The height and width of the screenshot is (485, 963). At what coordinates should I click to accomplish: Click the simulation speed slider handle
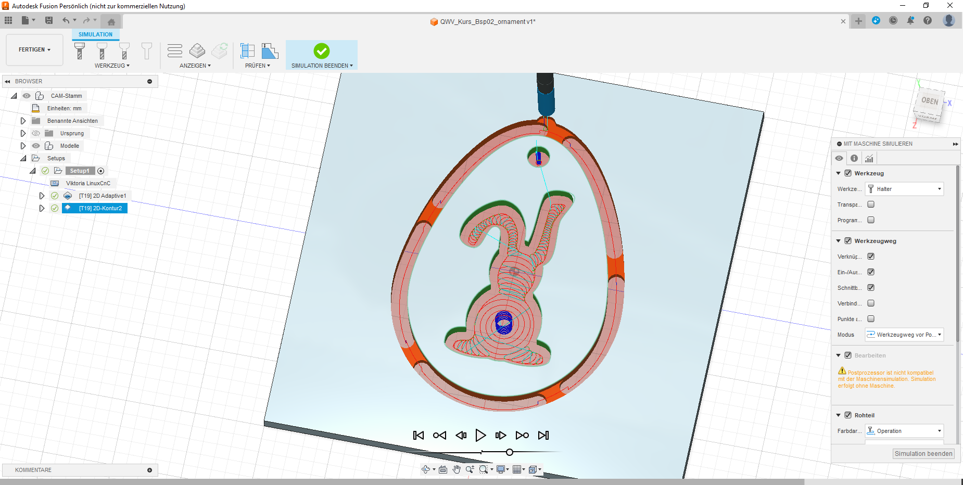pyautogui.click(x=510, y=452)
